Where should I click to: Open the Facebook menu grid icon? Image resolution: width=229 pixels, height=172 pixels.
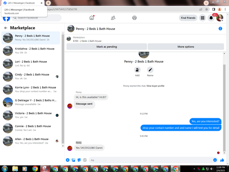coord(202,18)
